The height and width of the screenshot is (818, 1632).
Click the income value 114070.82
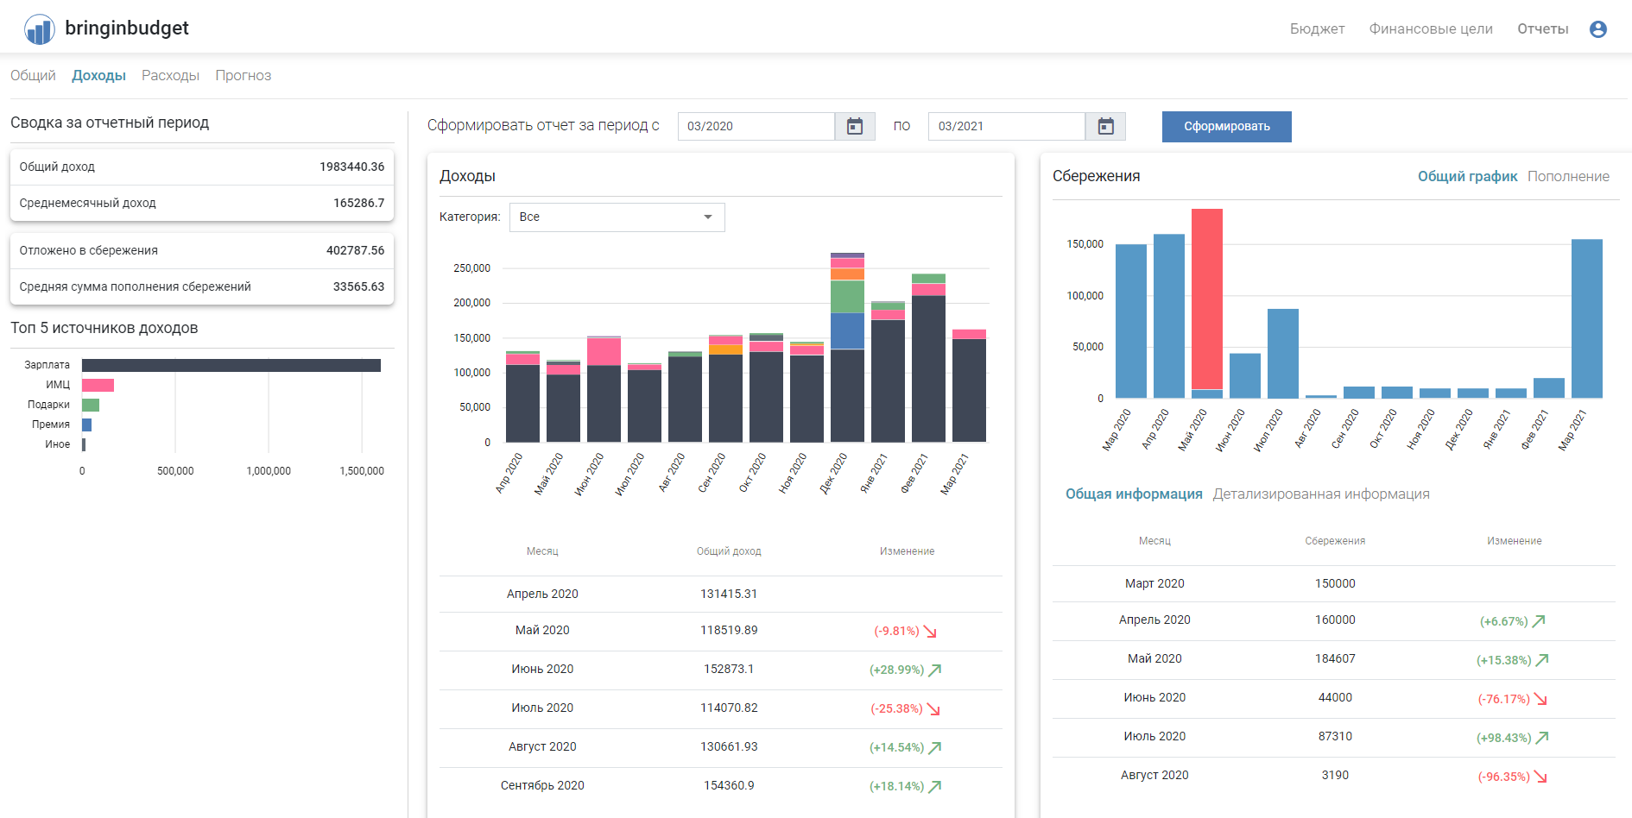pos(729,708)
